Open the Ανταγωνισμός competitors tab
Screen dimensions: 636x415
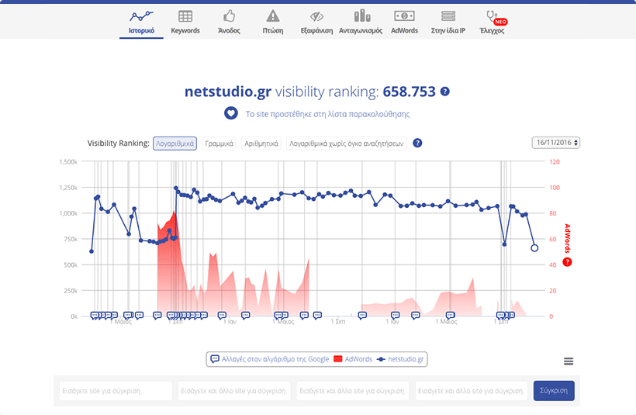[361, 22]
